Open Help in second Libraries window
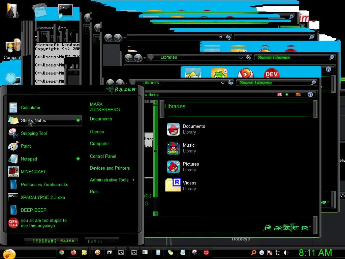The height and width of the screenshot is (259, 345). point(328,69)
